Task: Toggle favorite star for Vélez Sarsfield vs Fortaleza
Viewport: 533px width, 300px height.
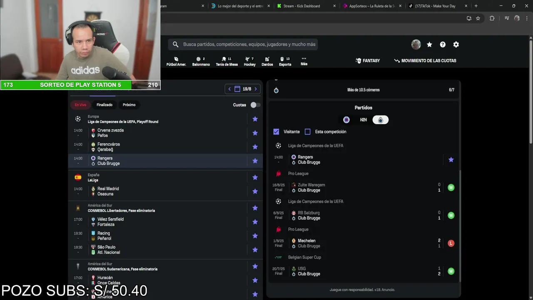Action: click(255, 222)
